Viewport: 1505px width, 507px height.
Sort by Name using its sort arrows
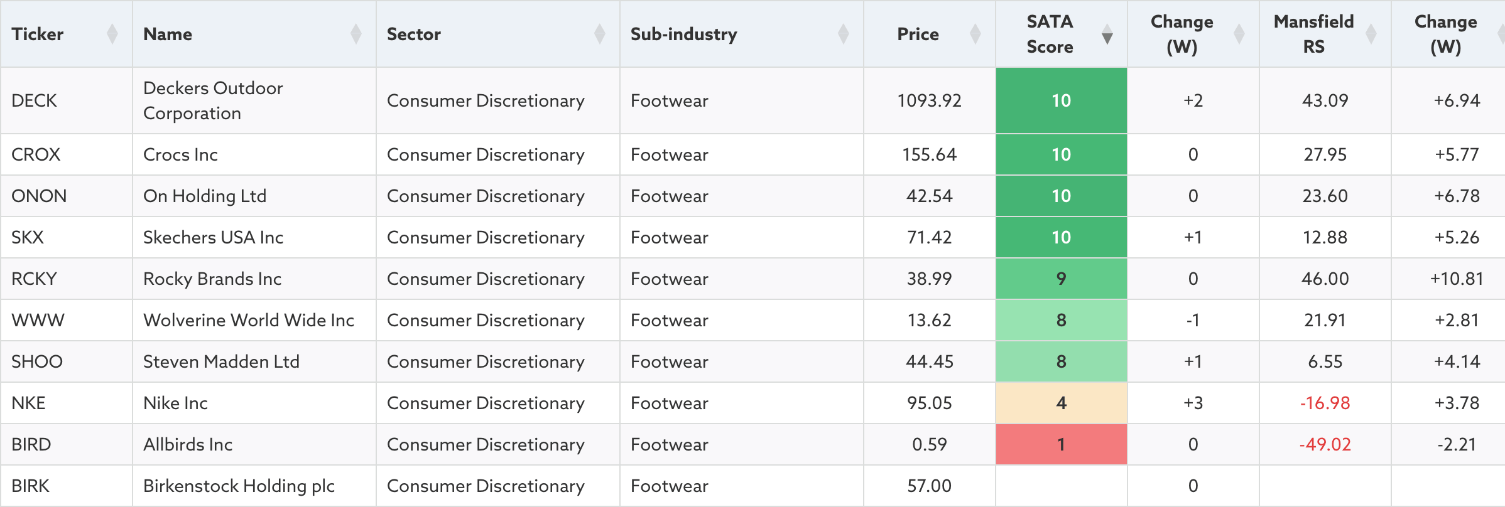click(356, 34)
